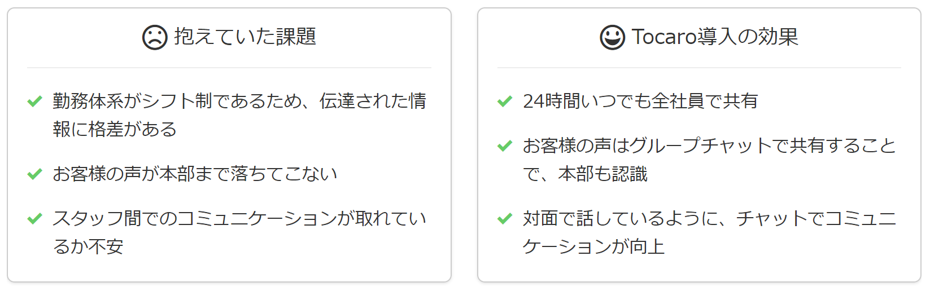Viewport: 930px width, 291px height.
Task: Select the Tocaro導入の効果 heading
Action: point(715,37)
